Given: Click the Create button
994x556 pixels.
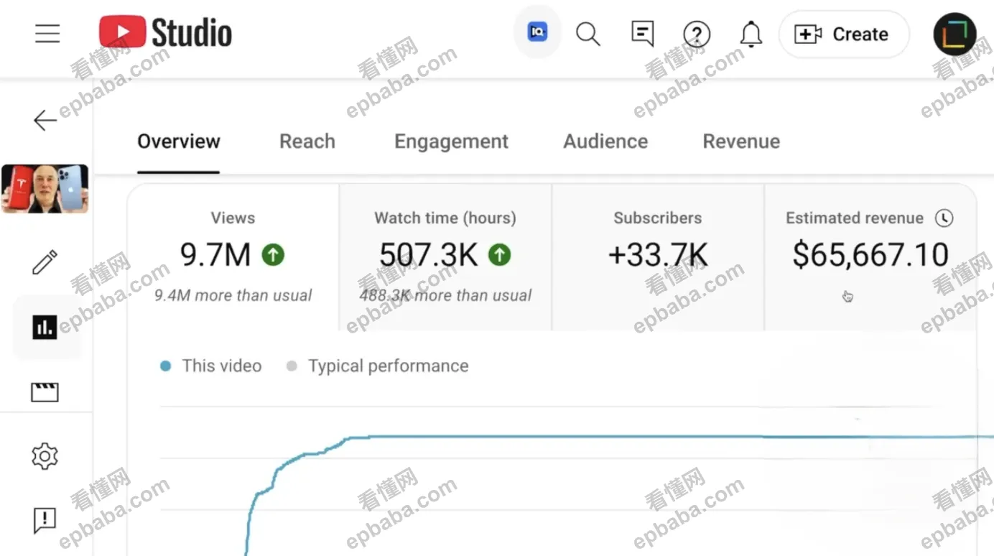Looking at the screenshot, I should click(x=843, y=34).
